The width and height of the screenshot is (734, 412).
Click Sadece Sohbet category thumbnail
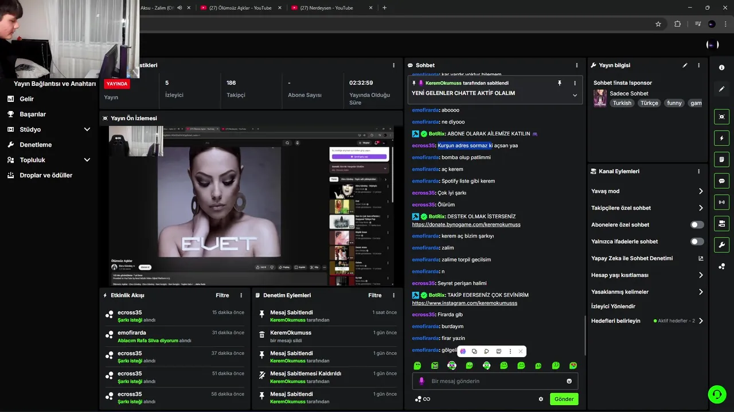600,98
